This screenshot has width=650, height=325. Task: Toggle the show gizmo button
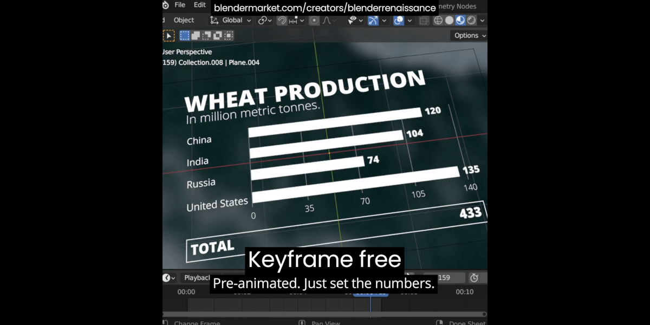coord(373,21)
